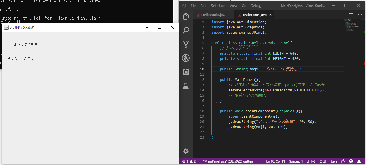
Task: Click the Split Editor icon
Action: (351, 15)
